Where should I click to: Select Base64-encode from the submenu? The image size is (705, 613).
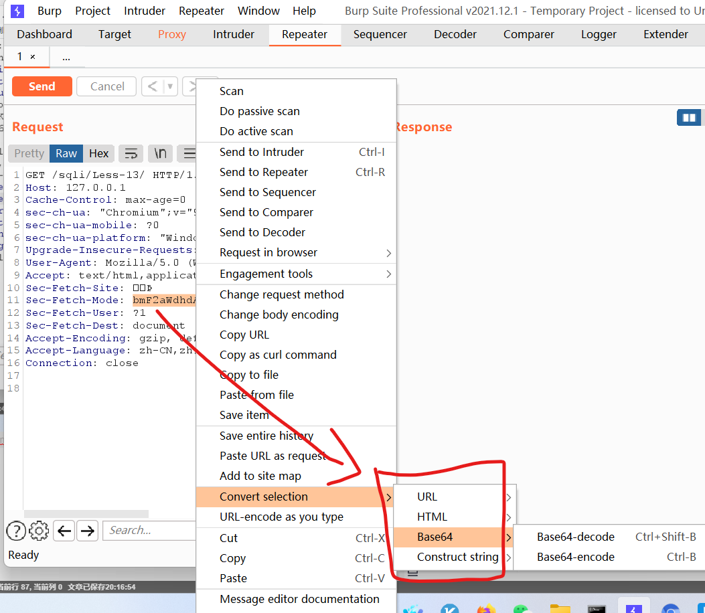[609, 557]
